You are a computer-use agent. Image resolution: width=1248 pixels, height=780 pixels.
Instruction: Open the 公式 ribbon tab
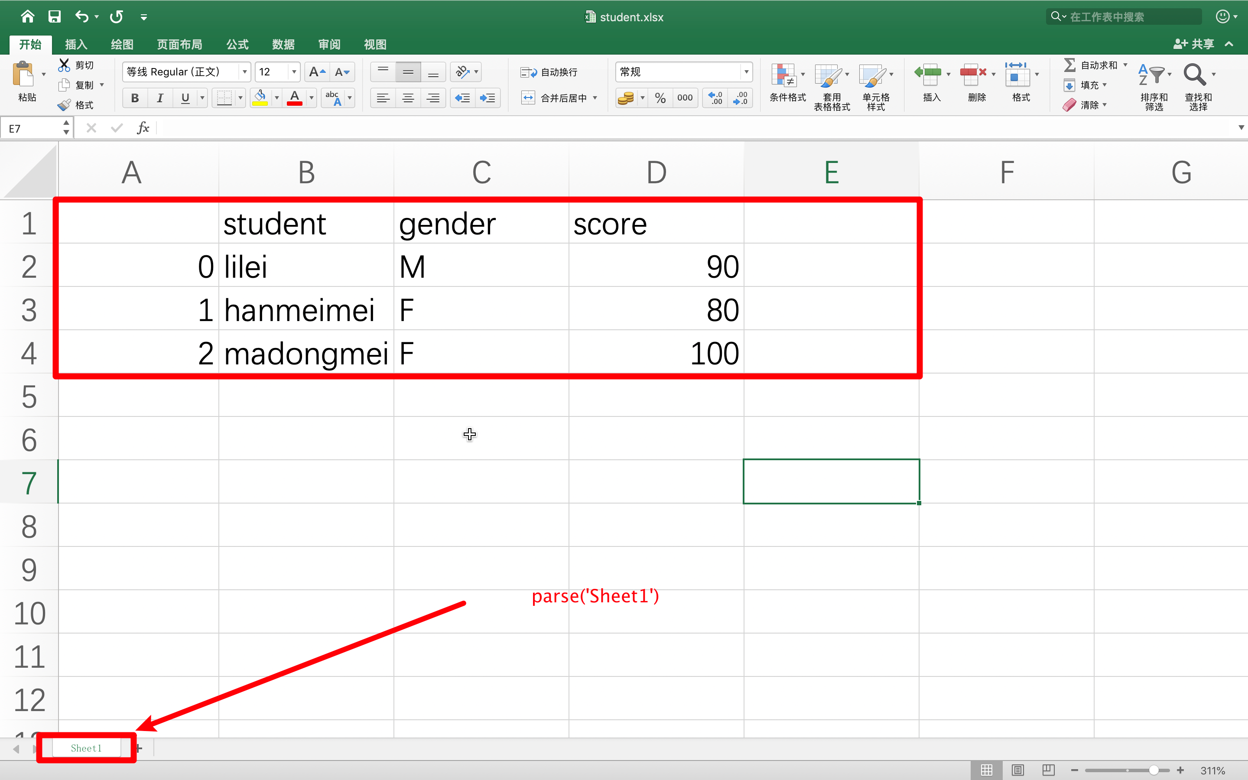[237, 44]
